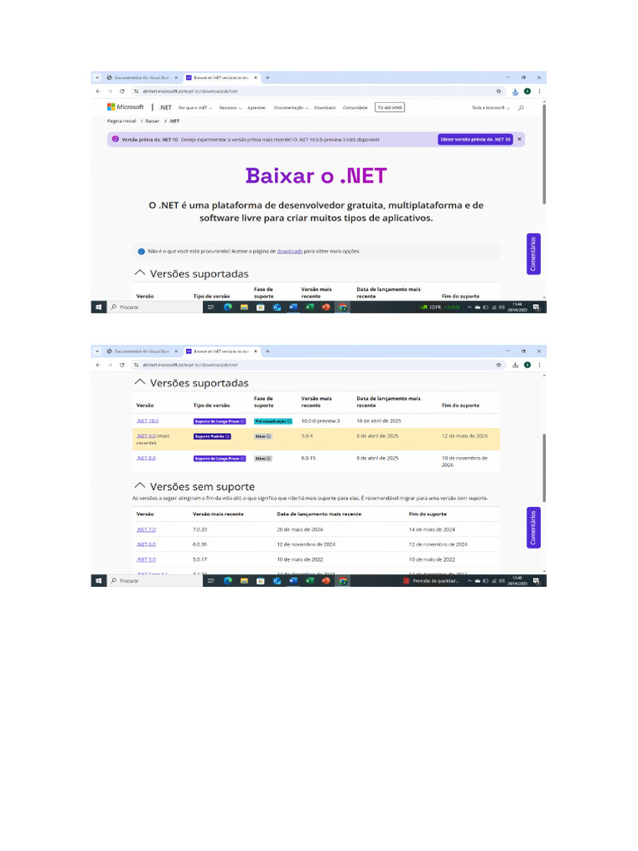This screenshot has height=851, width=638.
Task: Go back using the arrow in upper browser
Action: (98, 91)
